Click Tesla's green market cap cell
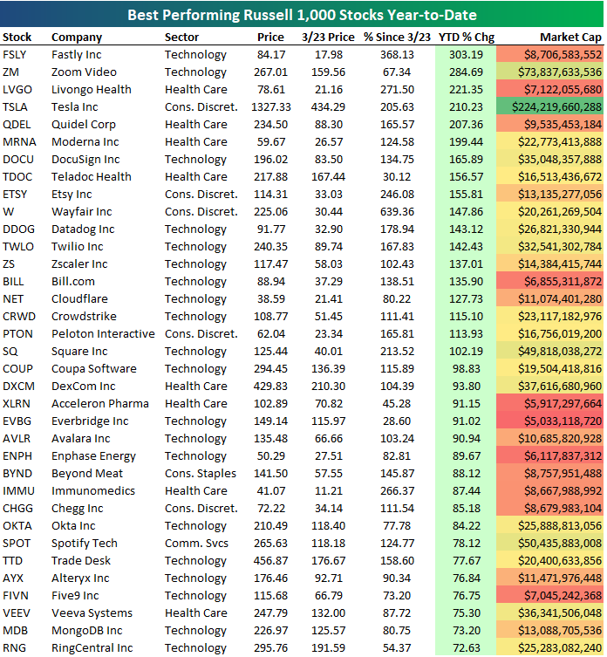 (x=549, y=107)
